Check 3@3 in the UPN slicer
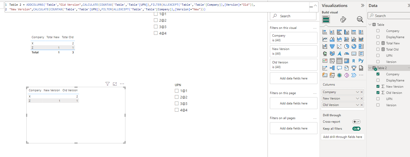The width and height of the screenshot is (410, 157). tap(177, 104)
